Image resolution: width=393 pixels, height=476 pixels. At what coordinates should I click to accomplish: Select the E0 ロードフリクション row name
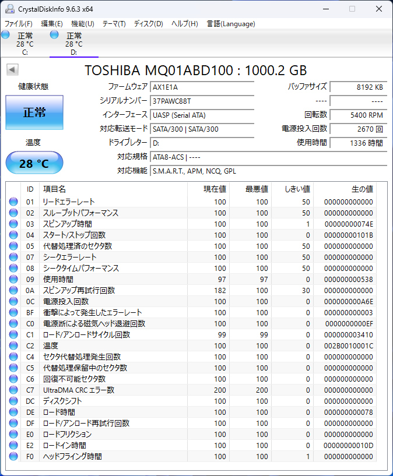[x=67, y=435]
